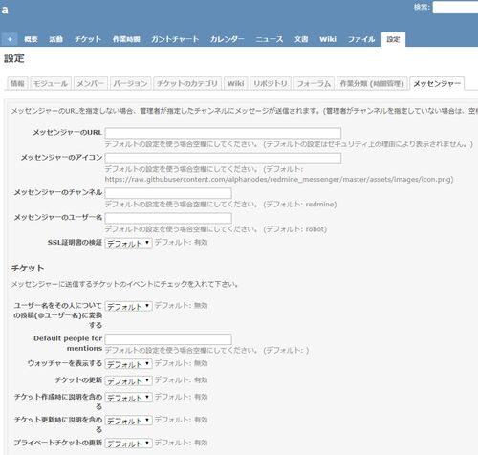Open the 文書 menu tab
This screenshot has width=478, height=455.
click(x=301, y=39)
